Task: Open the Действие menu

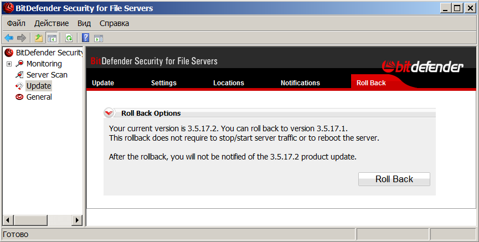Action: pos(51,23)
